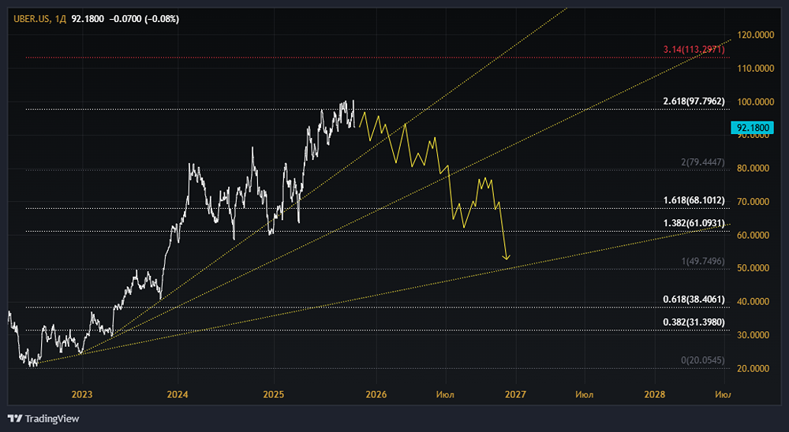Click the cyan 92.1800 price tag
Screen dimensions: 789x432
coord(753,128)
